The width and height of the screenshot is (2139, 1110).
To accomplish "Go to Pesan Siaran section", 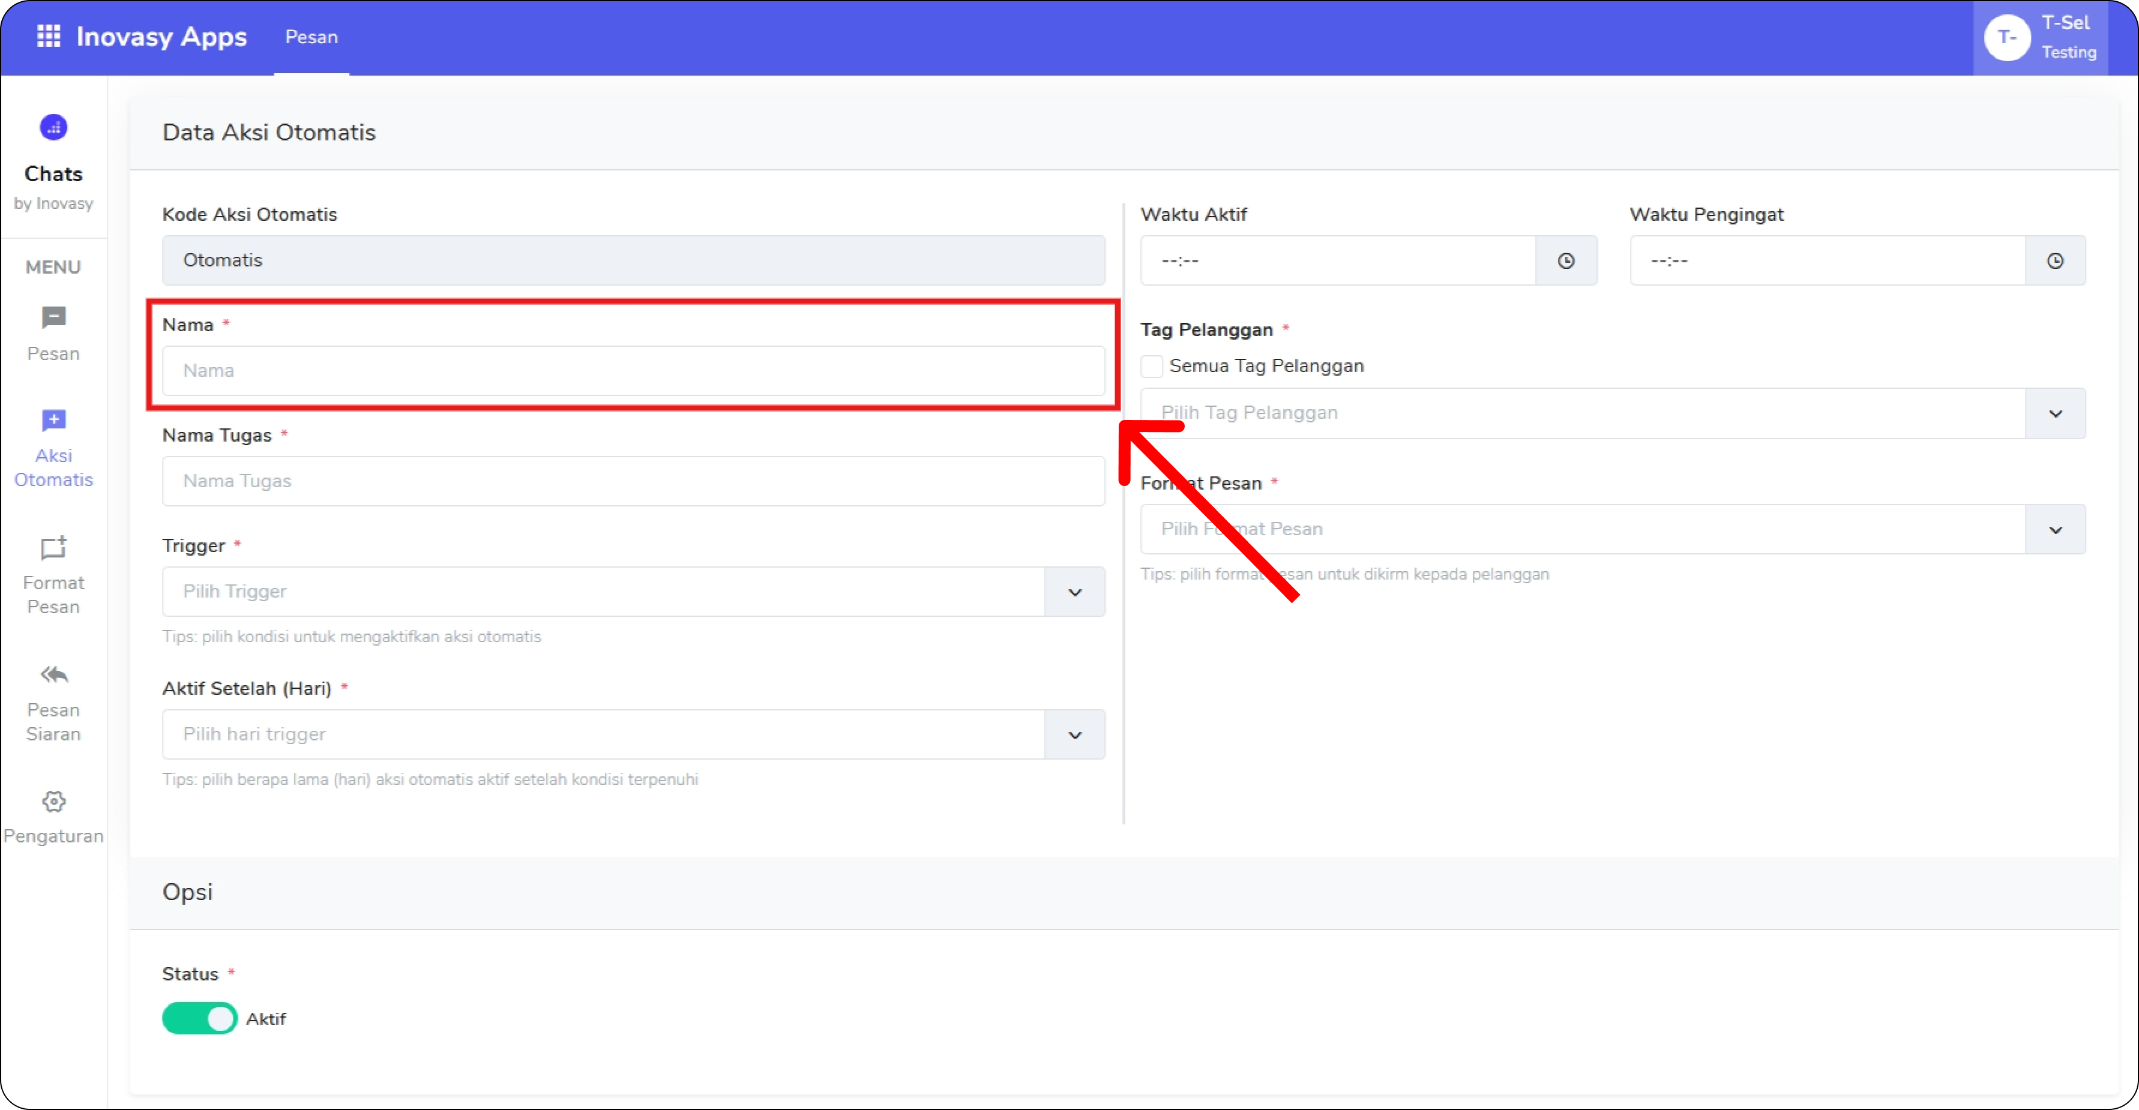I will [x=53, y=701].
